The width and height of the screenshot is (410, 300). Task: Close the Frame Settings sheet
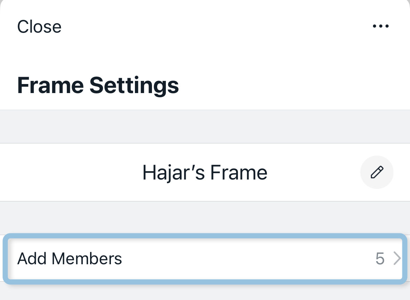(39, 27)
